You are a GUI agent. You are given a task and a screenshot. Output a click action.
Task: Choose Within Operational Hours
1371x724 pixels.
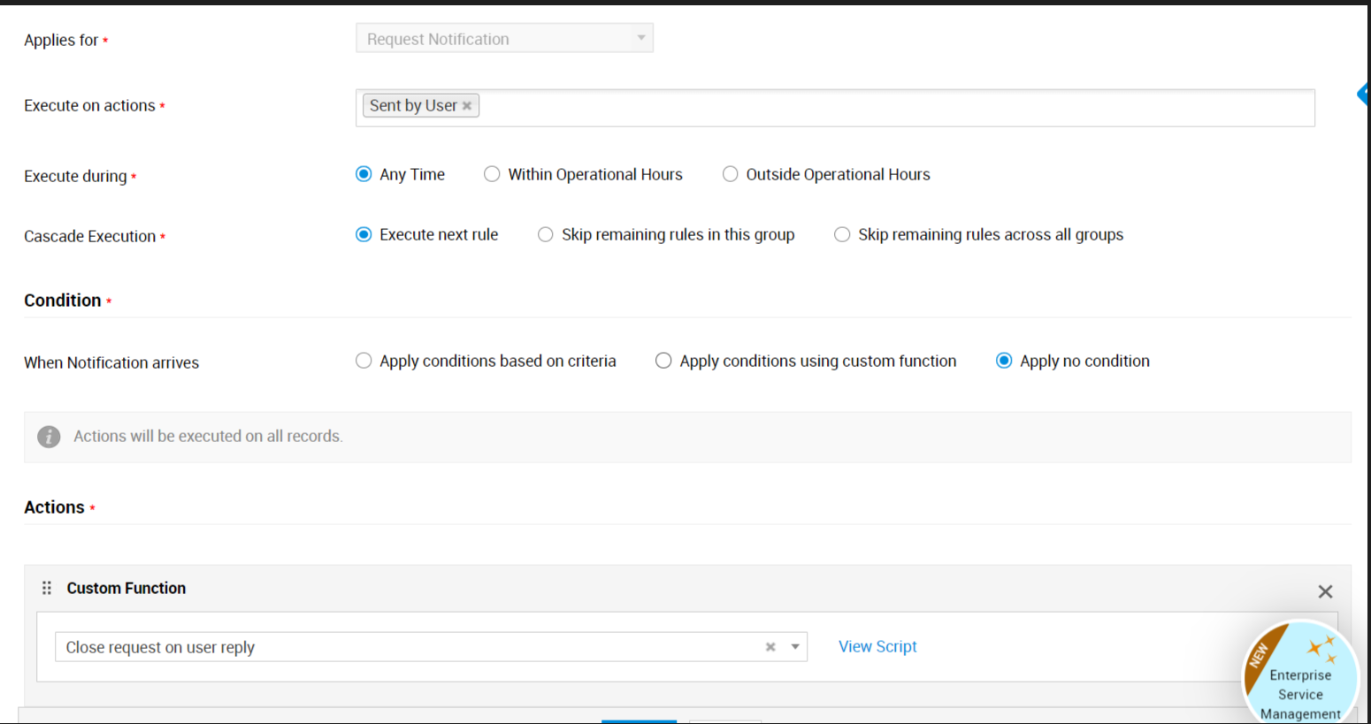coord(492,174)
